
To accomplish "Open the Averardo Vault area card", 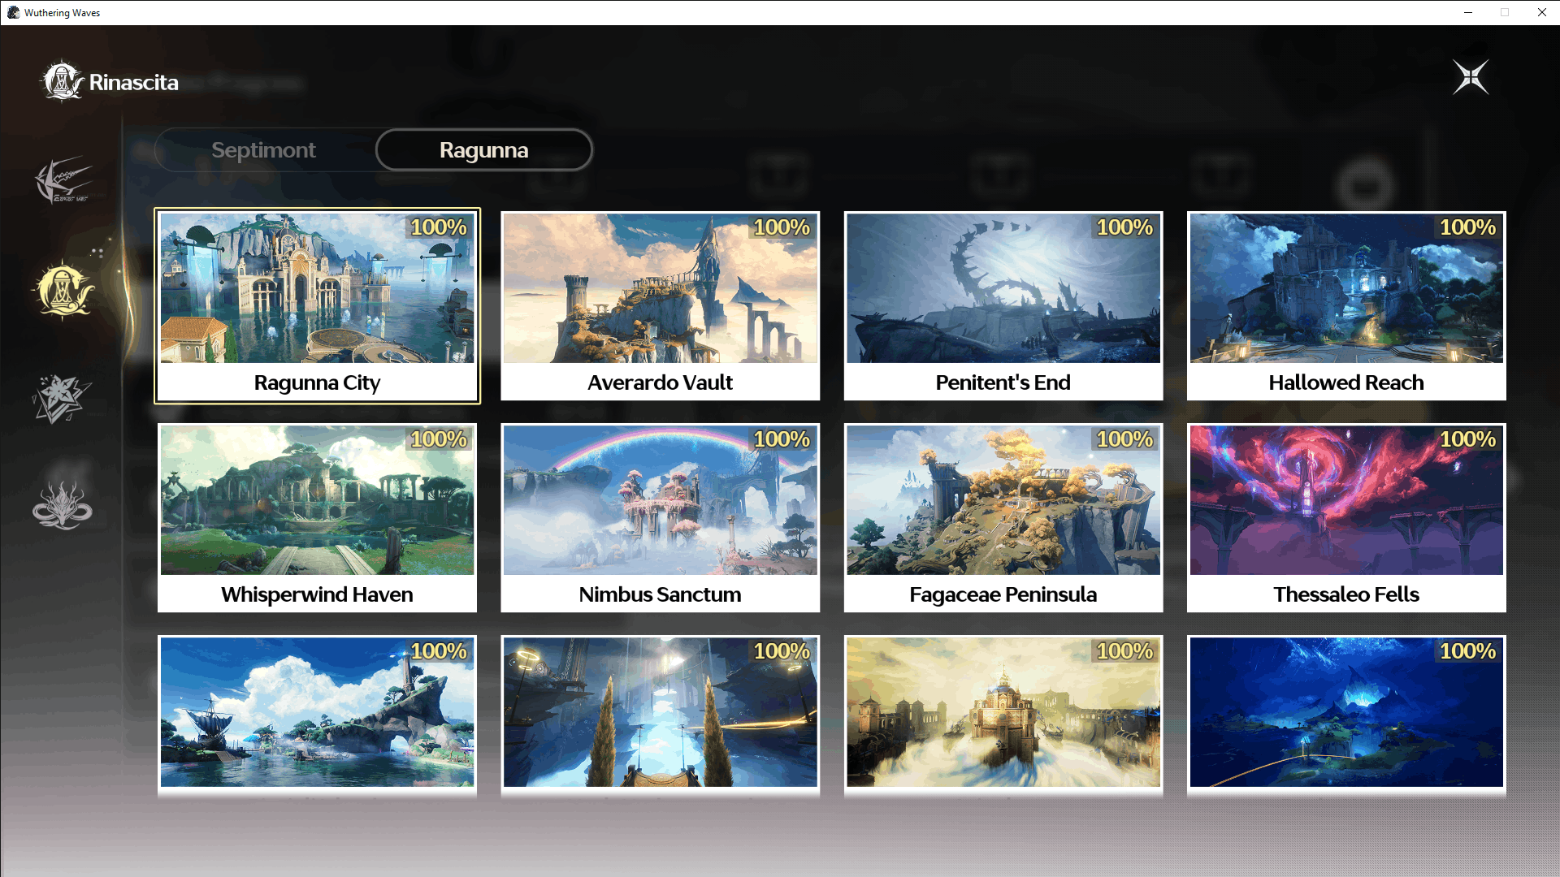I will (x=660, y=306).
